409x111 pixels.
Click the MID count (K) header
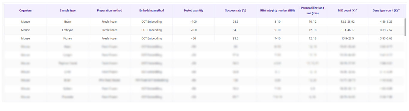click(348, 10)
